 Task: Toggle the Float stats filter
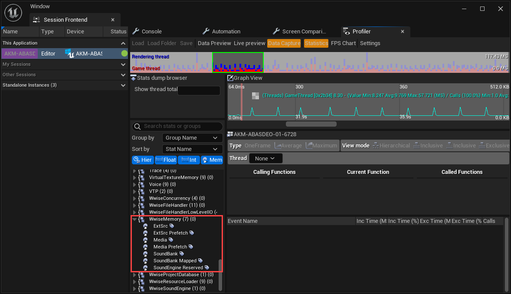pos(166,160)
